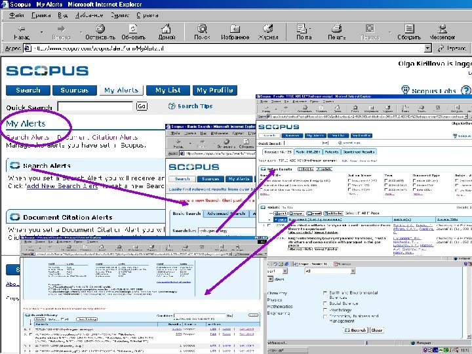Click the Search for field in the Basic Search window

coord(226,231)
